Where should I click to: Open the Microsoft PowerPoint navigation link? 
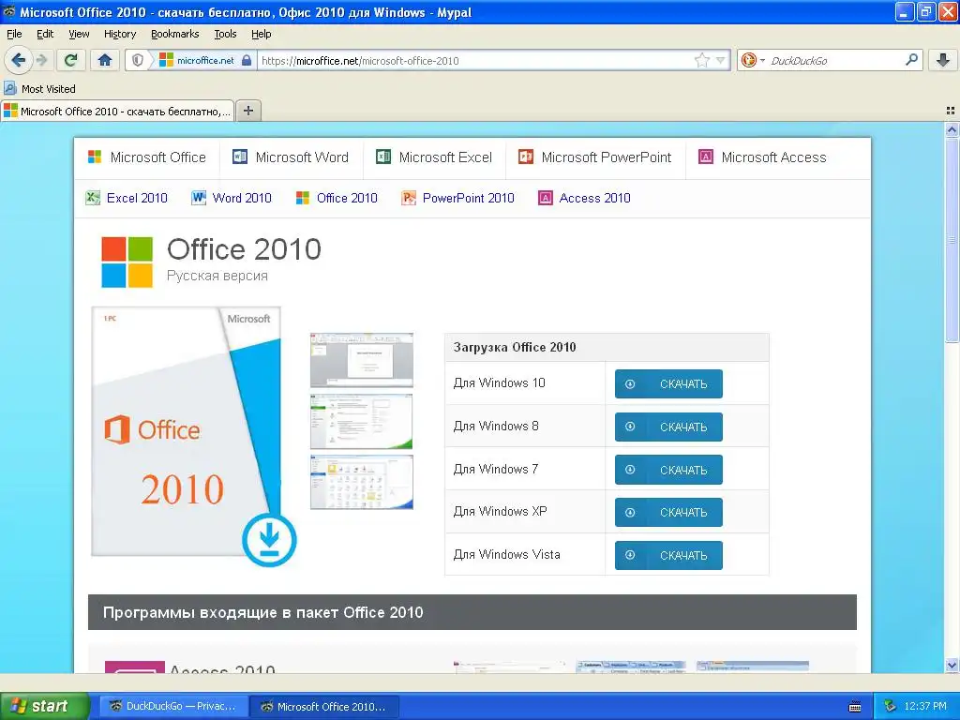click(594, 157)
